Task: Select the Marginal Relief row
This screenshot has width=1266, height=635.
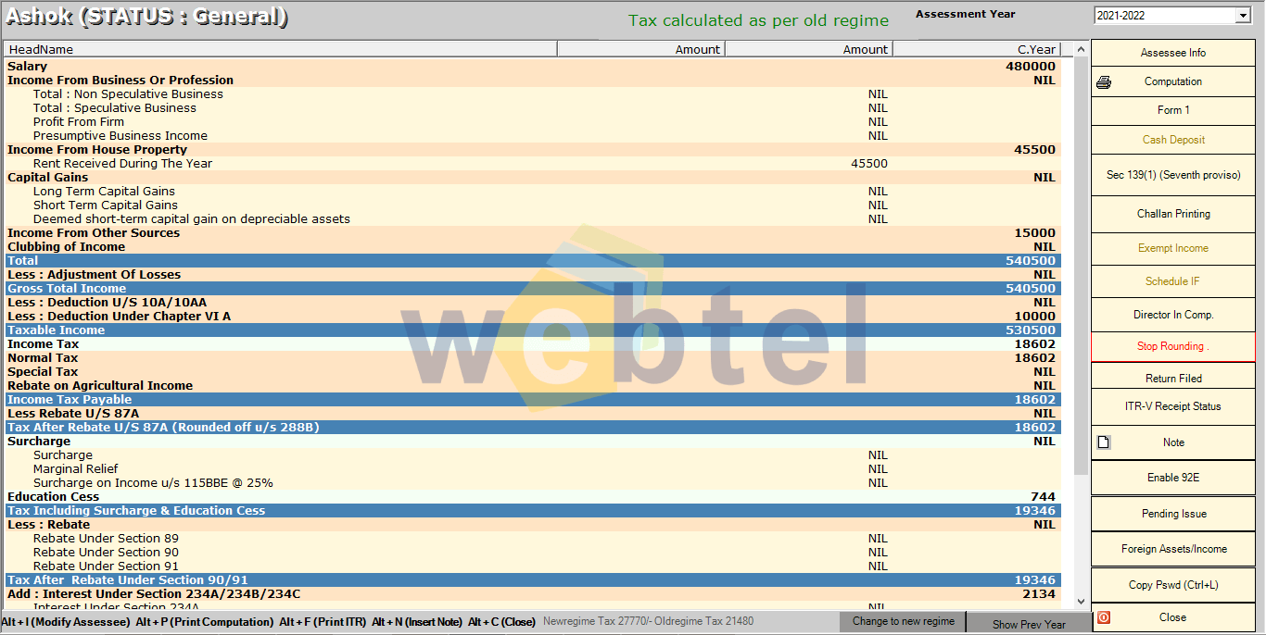Action: (x=533, y=469)
